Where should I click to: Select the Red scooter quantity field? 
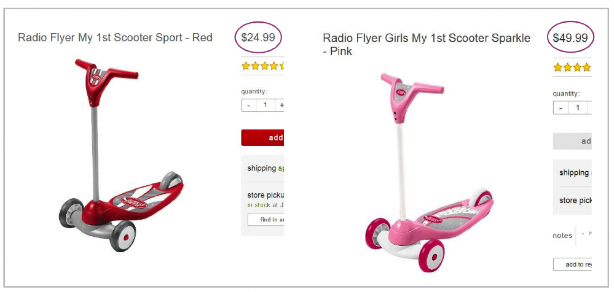[265, 105]
